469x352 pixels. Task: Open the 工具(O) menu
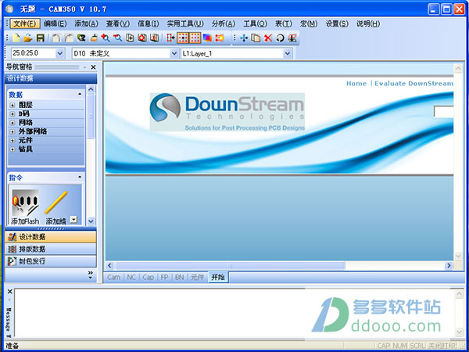coord(255,23)
